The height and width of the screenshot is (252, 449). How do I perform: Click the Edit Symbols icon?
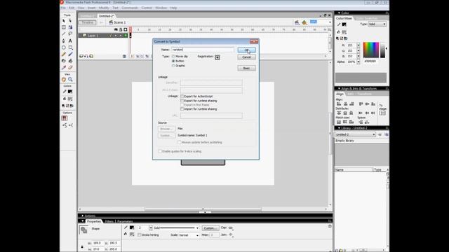(x=304, y=22)
